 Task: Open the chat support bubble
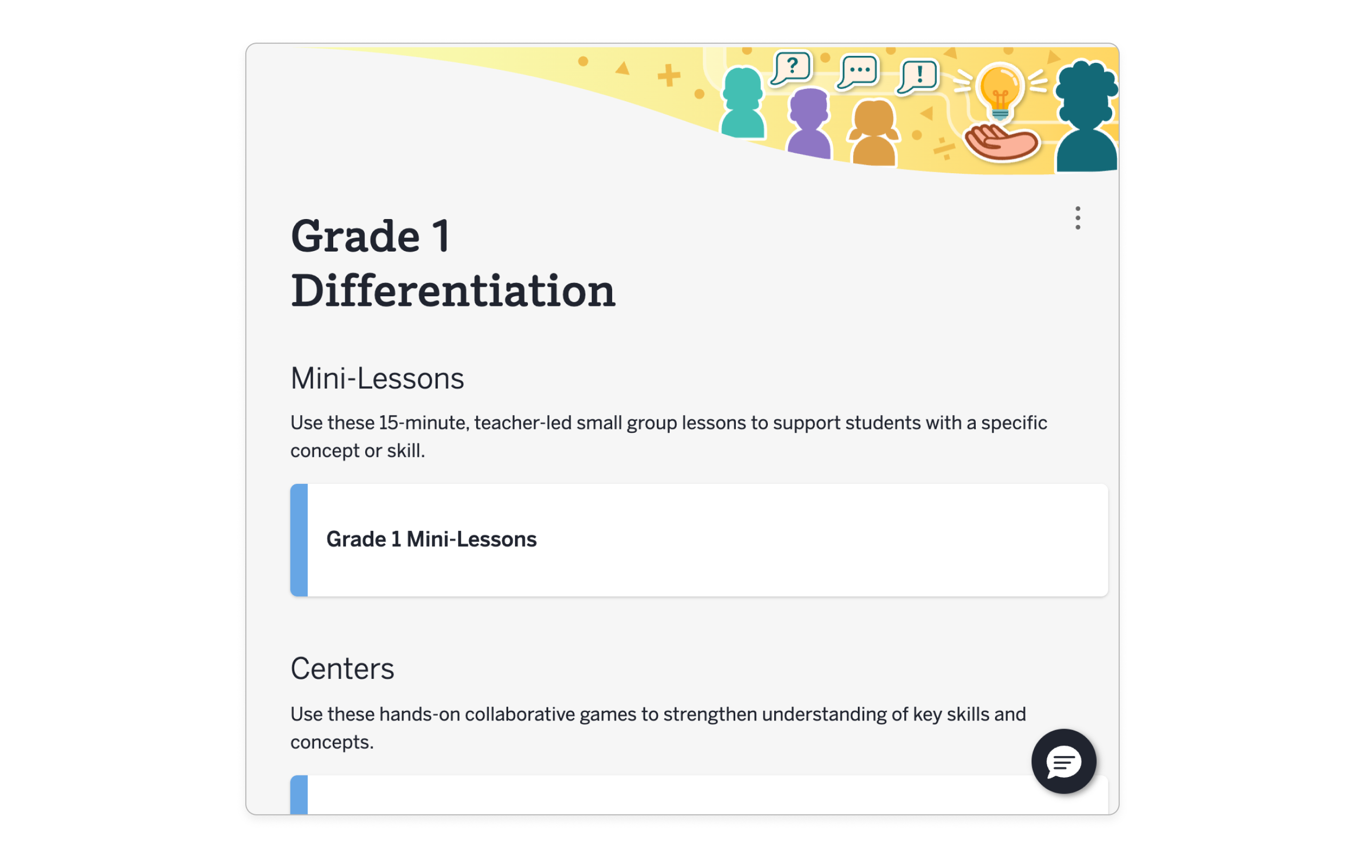pos(1064,761)
